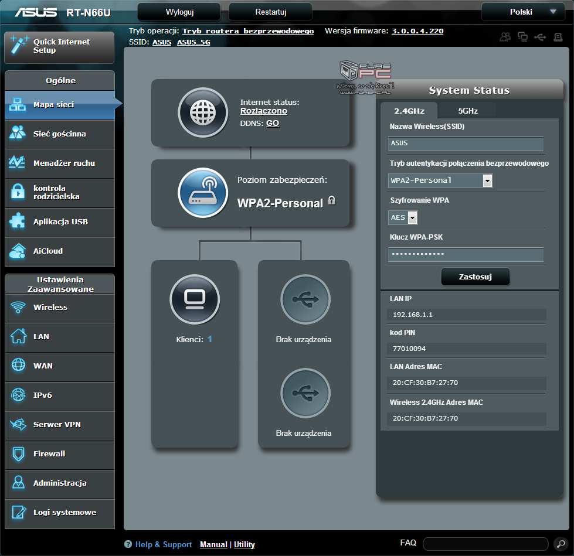Screen dimensions: 574x556
Task: Click the WAN globe icon in sidebar
Action: click(x=18, y=365)
